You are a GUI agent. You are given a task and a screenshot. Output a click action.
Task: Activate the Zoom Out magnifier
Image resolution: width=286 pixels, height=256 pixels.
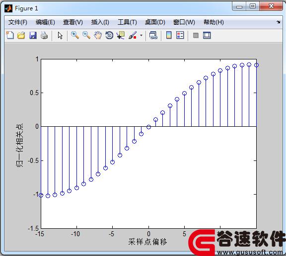point(86,35)
